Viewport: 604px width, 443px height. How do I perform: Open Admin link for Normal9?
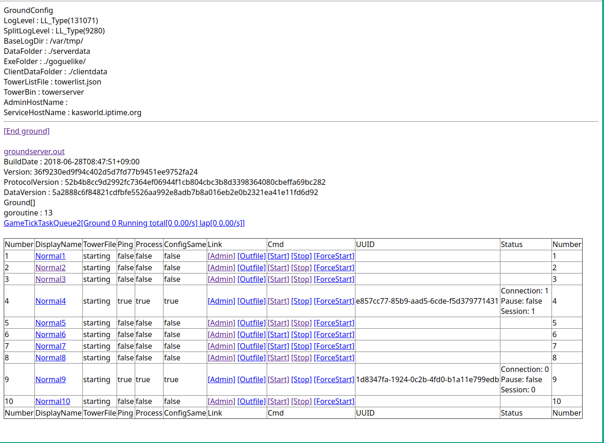click(222, 379)
